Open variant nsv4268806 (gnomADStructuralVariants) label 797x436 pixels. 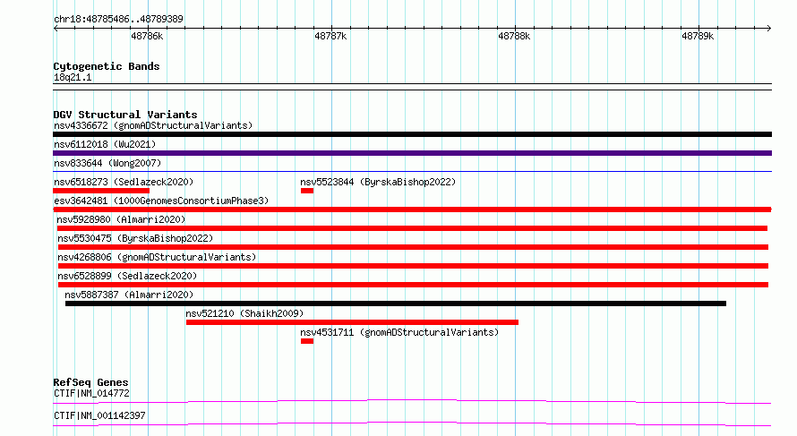coord(157,257)
